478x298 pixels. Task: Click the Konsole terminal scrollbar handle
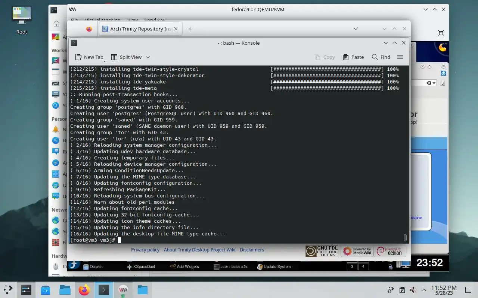405,237
